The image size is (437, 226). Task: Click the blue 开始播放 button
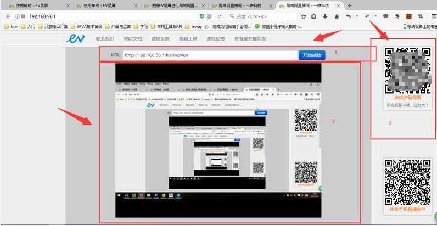click(312, 55)
